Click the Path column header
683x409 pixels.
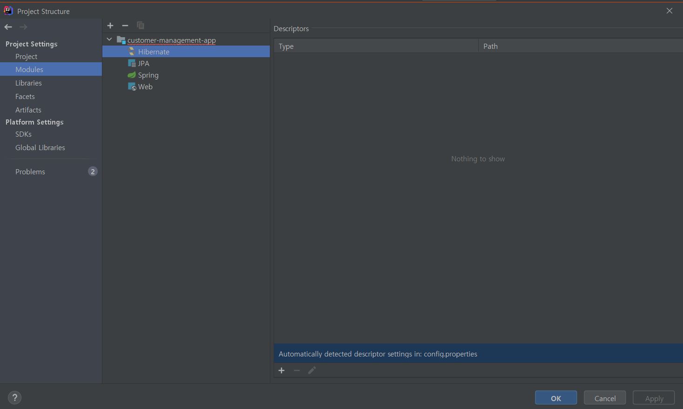pyautogui.click(x=581, y=46)
